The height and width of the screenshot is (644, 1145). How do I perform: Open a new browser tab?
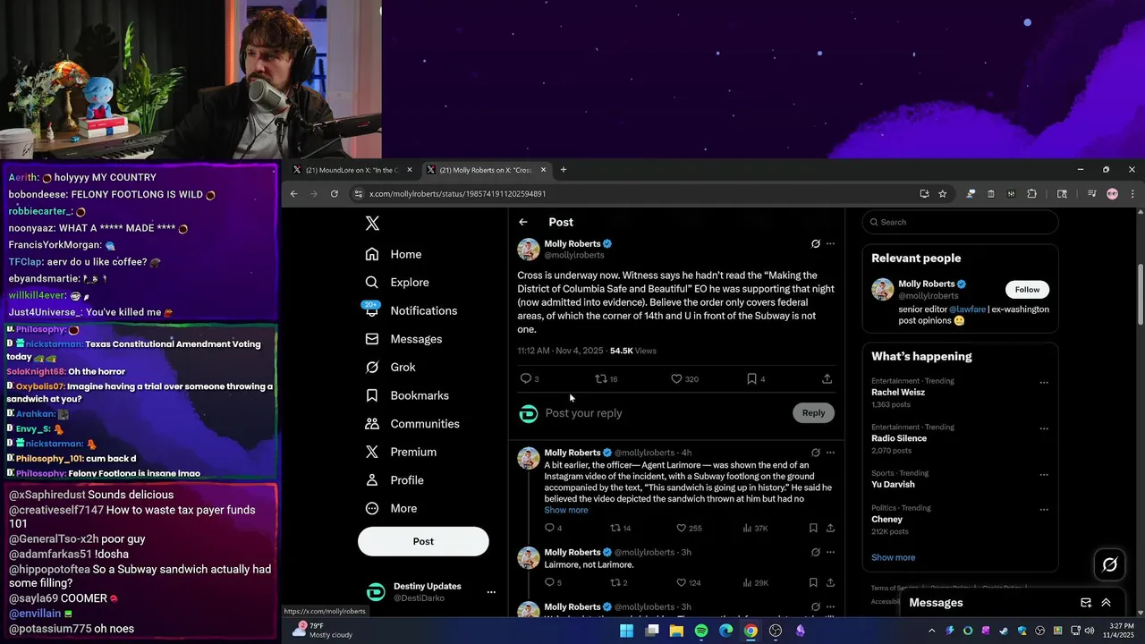click(564, 170)
